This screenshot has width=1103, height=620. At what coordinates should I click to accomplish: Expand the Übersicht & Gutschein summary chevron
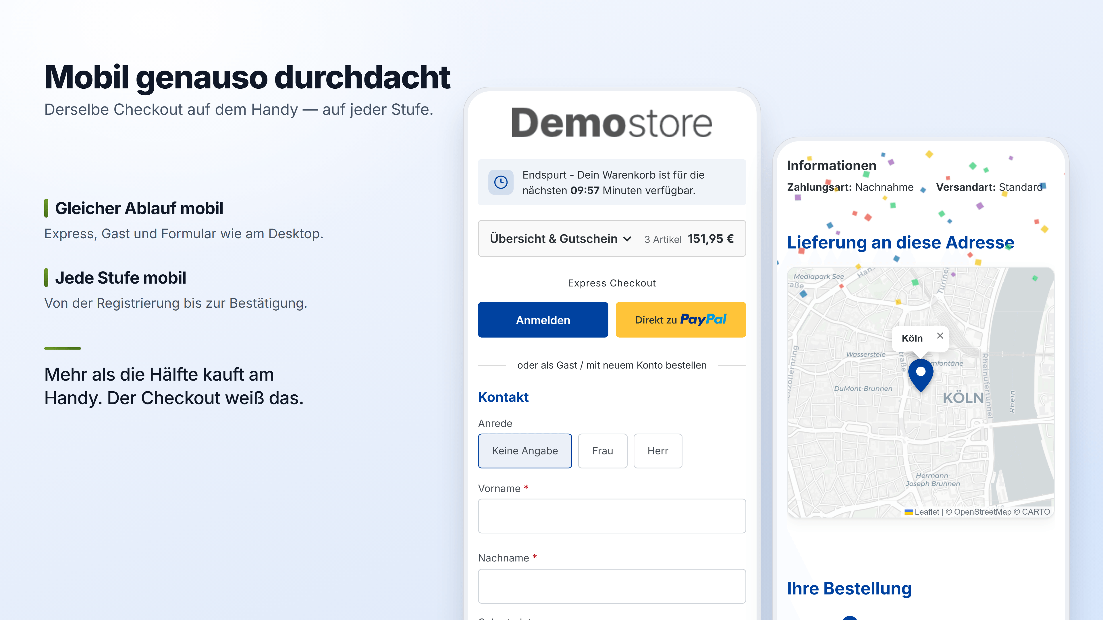click(x=627, y=239)
